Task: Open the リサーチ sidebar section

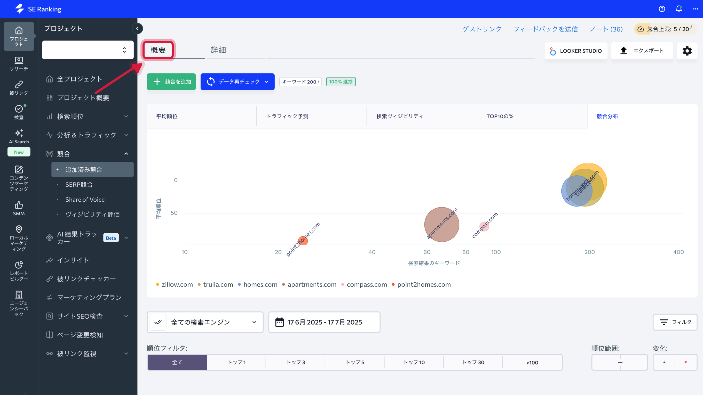Action: pos(19,64)
